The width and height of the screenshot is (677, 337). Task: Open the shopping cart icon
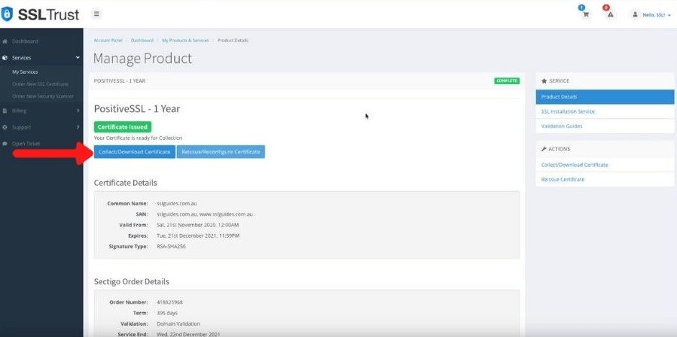coord(586,14)
